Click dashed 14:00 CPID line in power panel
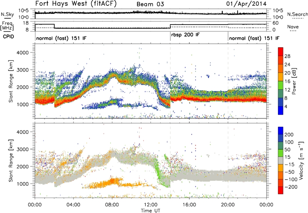Image resolution: width=308 pixels, height=213 pixels. pos(170,81)
